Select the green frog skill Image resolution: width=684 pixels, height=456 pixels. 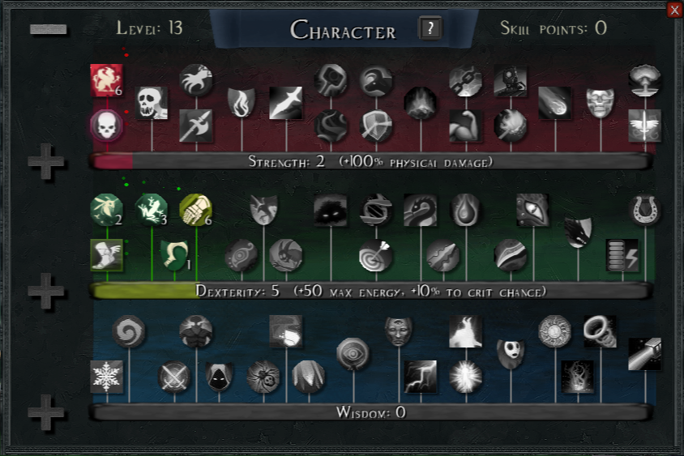tap(152, 210)
